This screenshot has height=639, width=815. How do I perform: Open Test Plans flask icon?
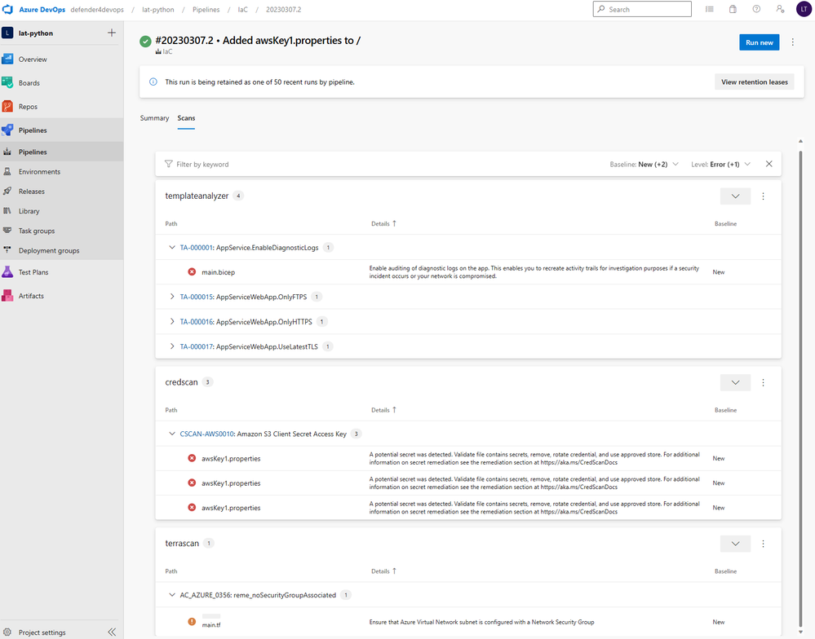pos(7,272)
